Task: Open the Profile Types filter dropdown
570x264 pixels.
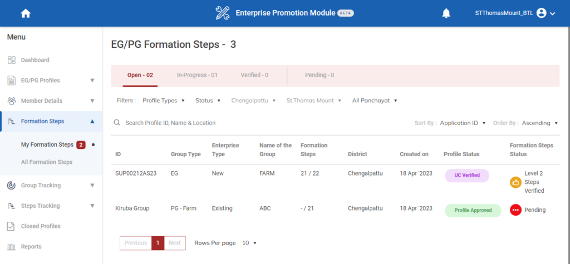Action: point(164,101)
